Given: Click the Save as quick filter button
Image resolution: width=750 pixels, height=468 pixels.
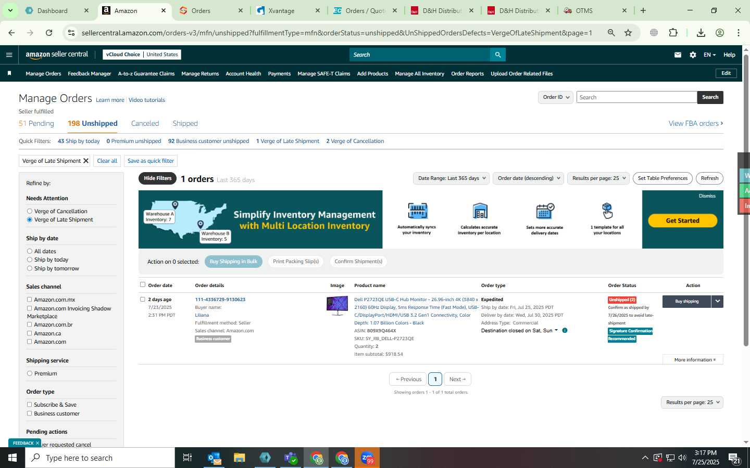Looking at the screenshot, I should [151, 161].
